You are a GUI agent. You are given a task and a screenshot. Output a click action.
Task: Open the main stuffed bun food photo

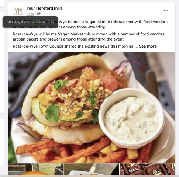92,107
